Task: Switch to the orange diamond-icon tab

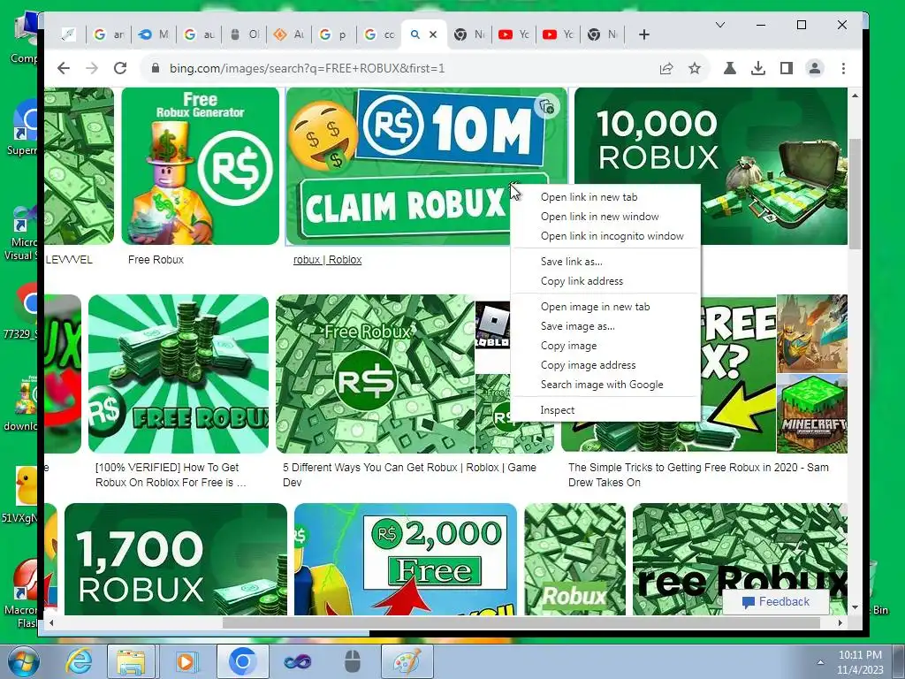Action: (x=289, y=34)
